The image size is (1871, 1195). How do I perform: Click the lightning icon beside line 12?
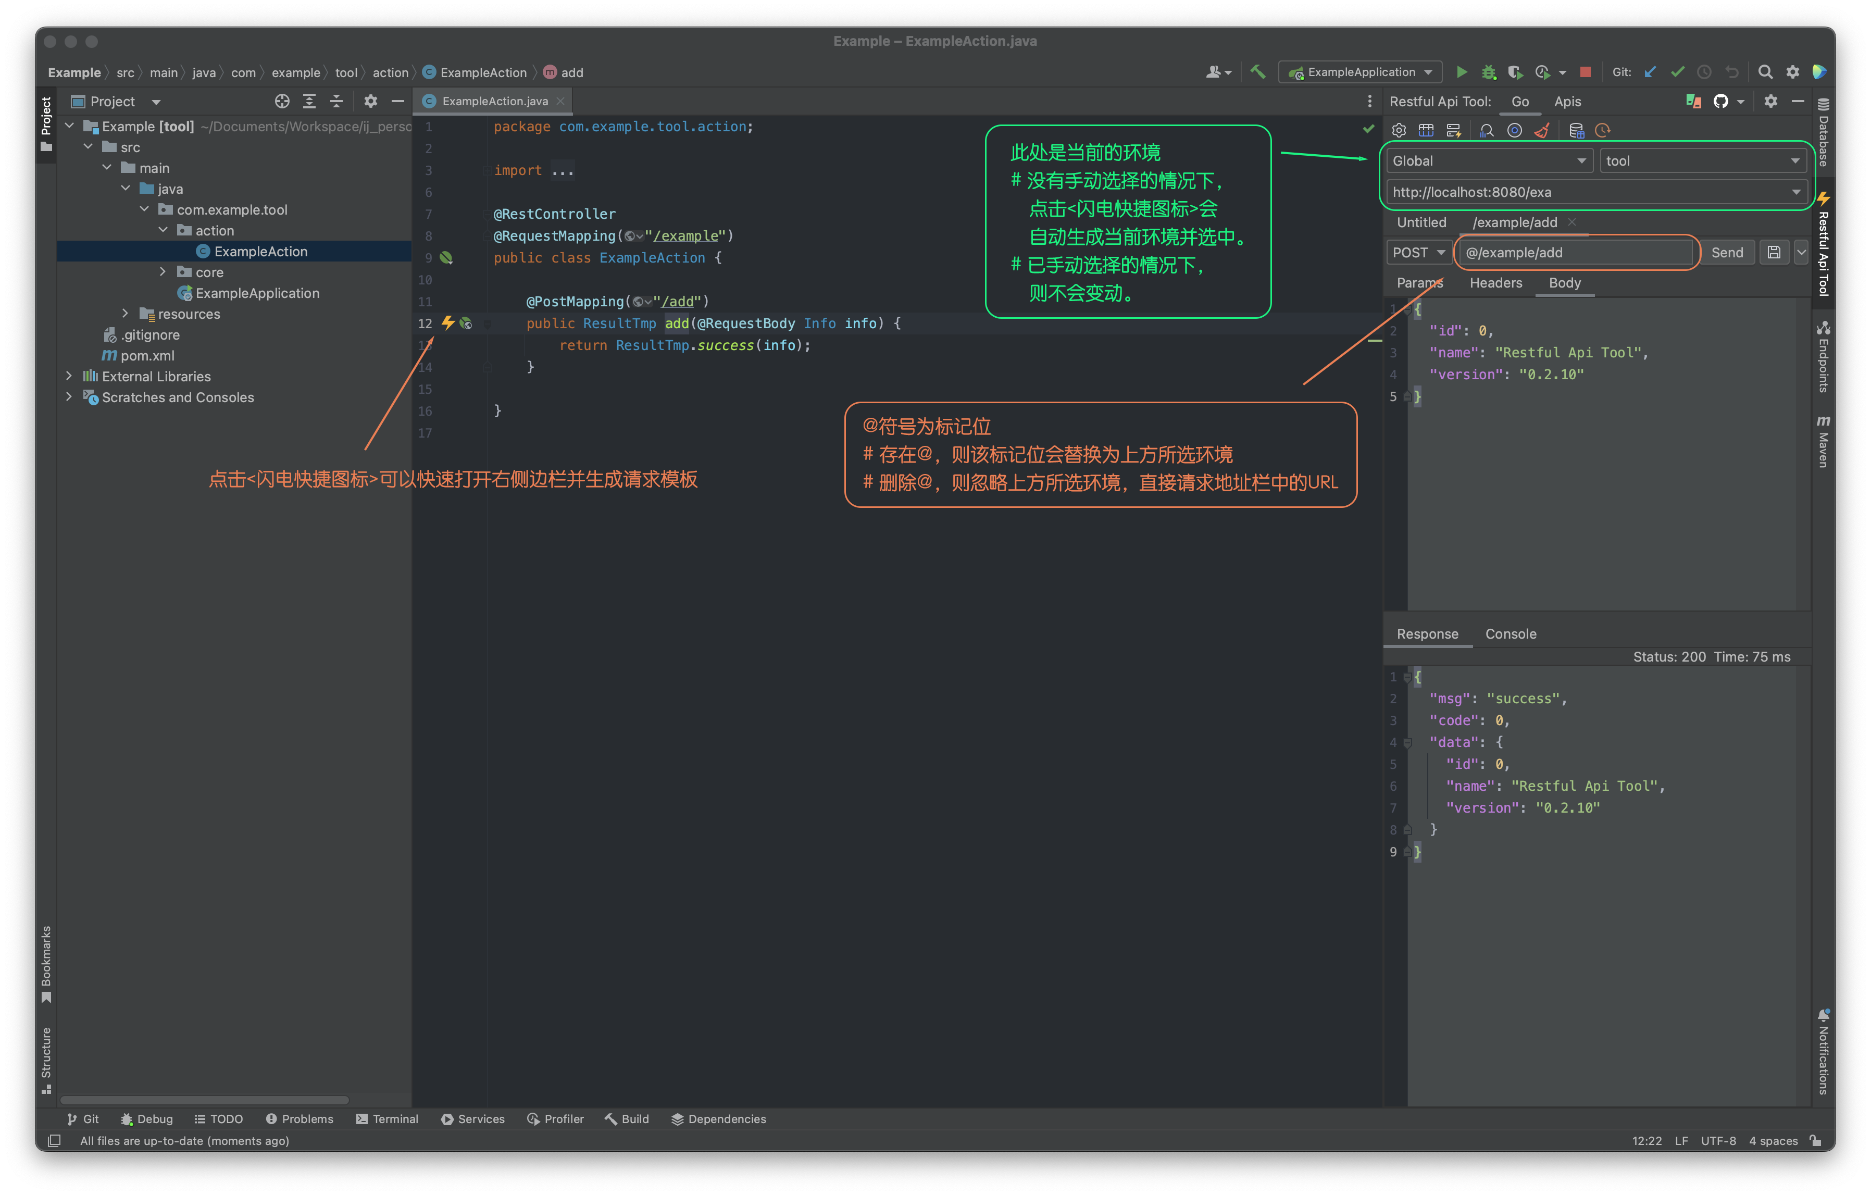tap(447, 323)
